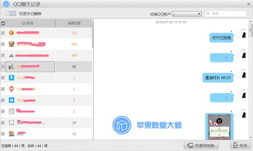Click sender avatar next to 对方已拒绝

[242, 33]
